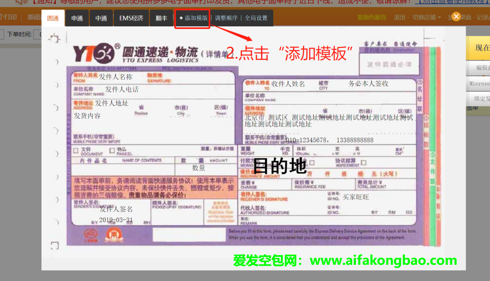Image resolution: width=490 pixels, height=281 pixels.
Task: Tick the 文件 DOCUMENT checkbox
Action: click(x=76, y=151)
